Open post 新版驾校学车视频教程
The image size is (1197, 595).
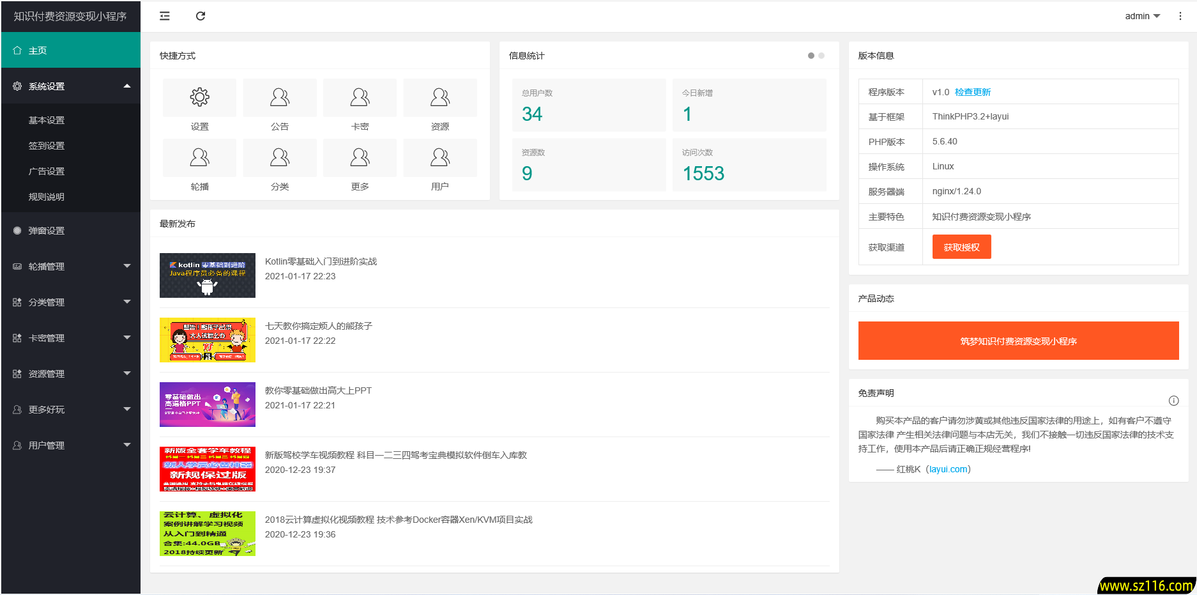396,455
